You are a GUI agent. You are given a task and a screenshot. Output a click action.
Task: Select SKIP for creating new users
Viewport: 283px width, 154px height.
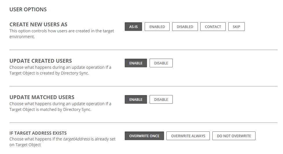pyautogui.click(x=236, y=27)
